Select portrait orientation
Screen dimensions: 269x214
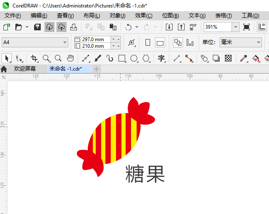click(148, 42)
